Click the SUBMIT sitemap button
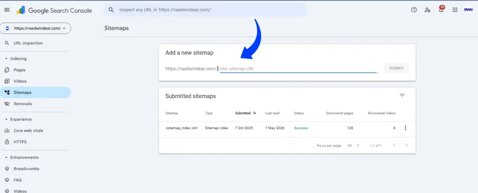The width and height of the screenshot is (478, 193). click(x=396, y=68)
